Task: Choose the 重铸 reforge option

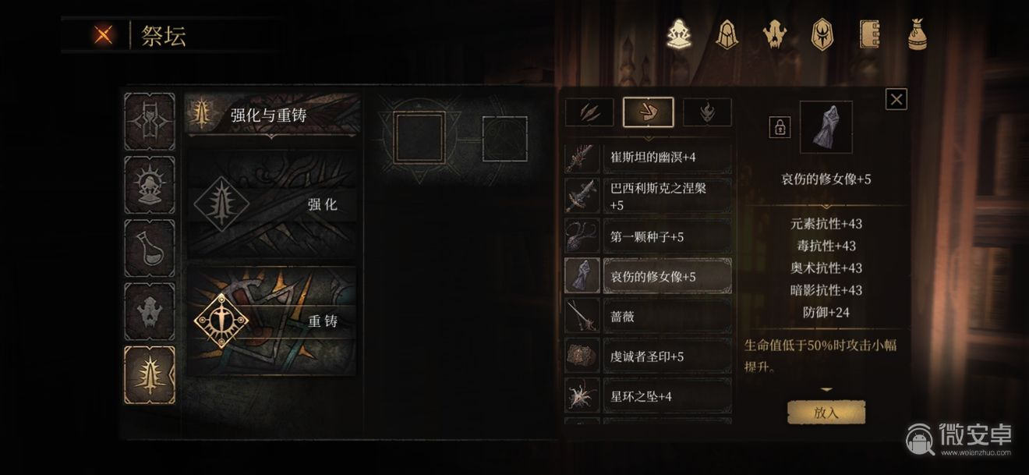Action: click(x=274, y=321)
